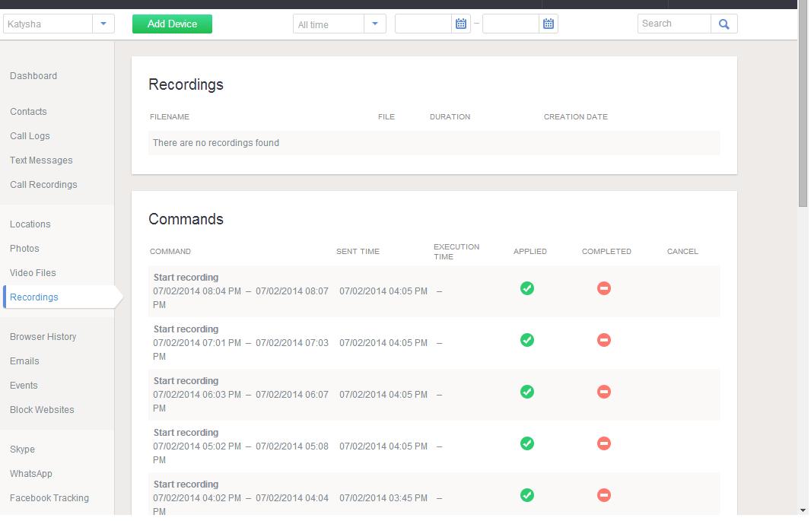Open the start date calendar icon
This screenshot has width=811, height=521.
[x=461, y=24]
